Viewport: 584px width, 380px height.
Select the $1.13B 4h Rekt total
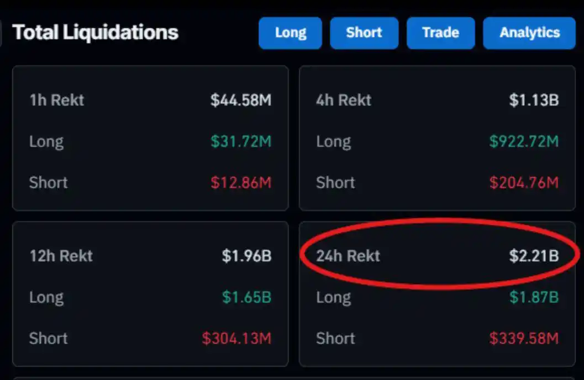[534, 100]
